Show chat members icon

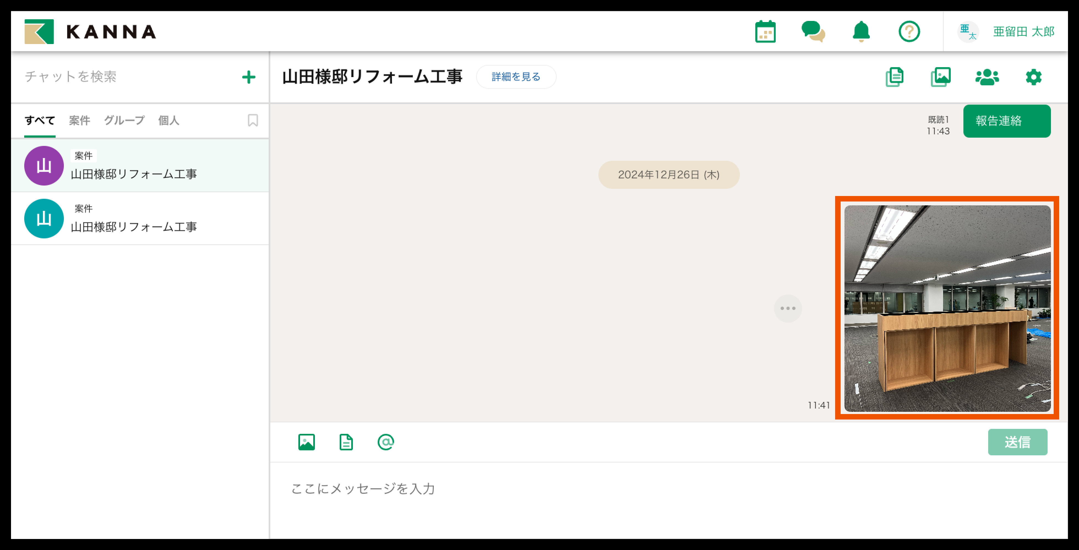(x=987, y=77)
